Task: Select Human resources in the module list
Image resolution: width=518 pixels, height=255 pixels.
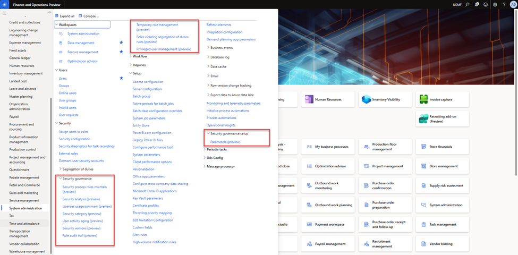Action: coord(22,66)
